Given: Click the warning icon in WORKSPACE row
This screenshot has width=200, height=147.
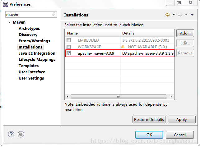Looking at the screenshot, I should tap(123, 47).
